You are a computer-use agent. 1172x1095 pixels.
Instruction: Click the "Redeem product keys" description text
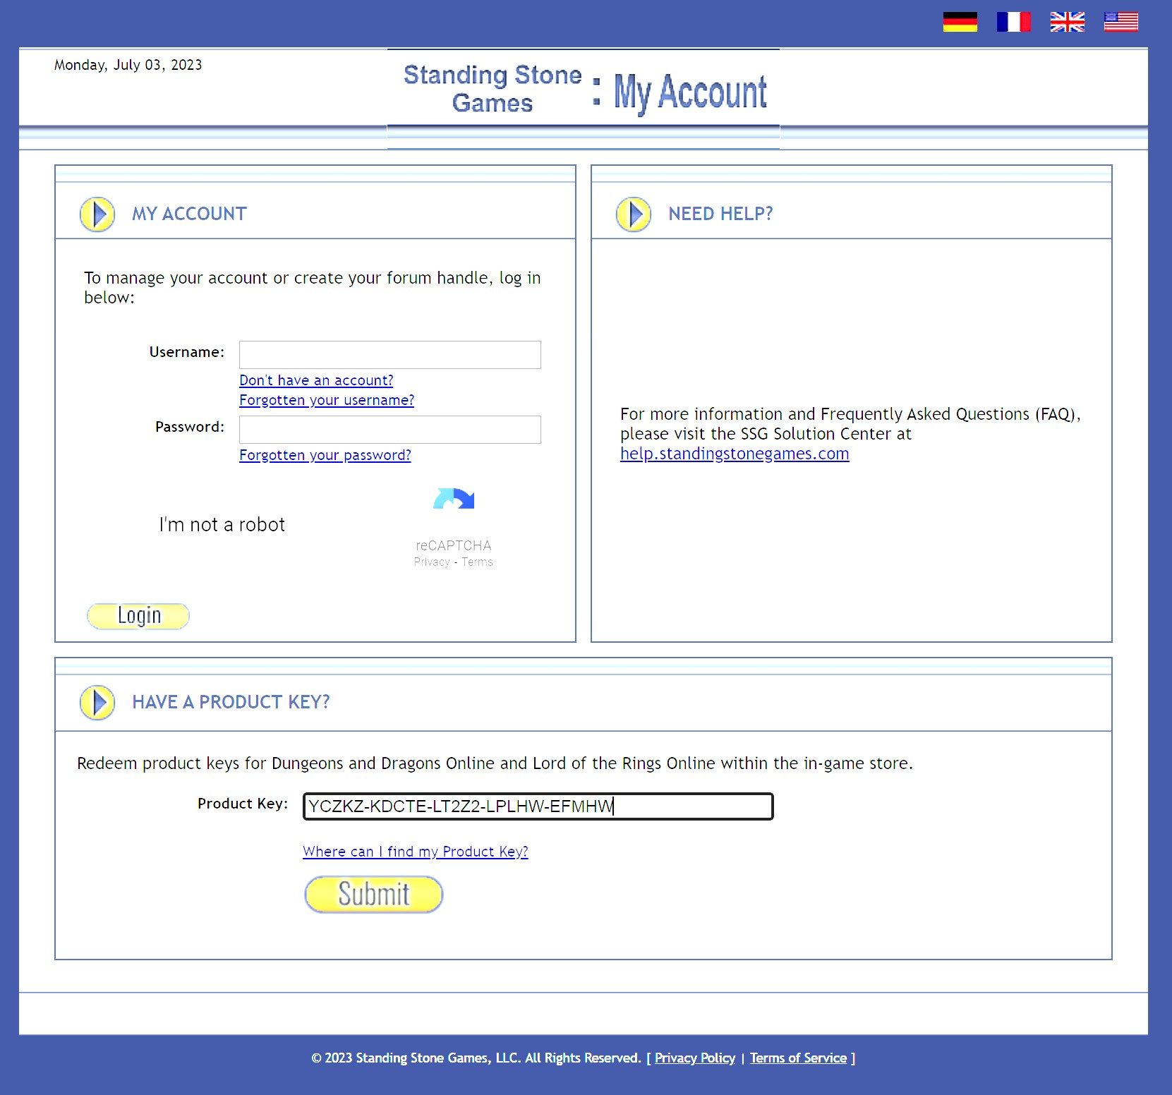click(495, 763)
